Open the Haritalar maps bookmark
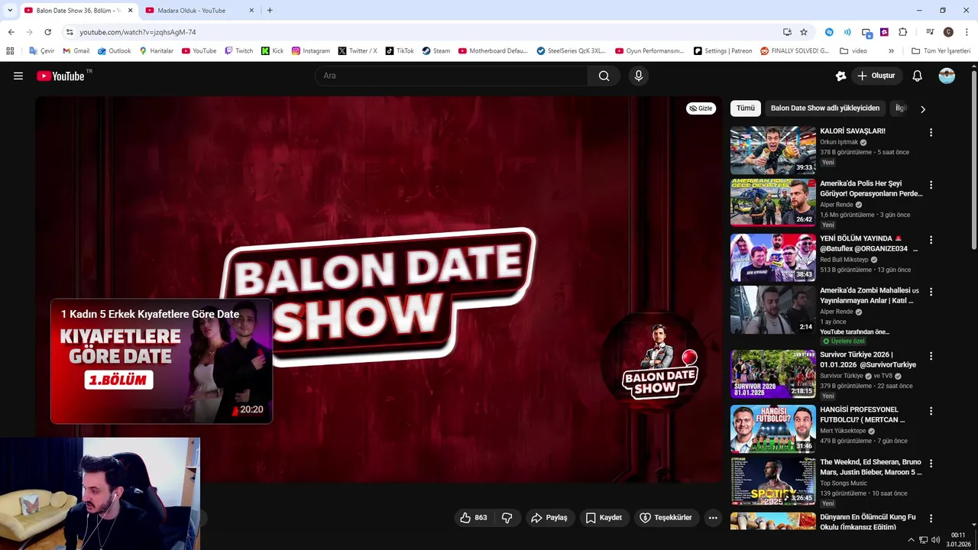Viewport: 978px width, 550px height. [156, 51]
